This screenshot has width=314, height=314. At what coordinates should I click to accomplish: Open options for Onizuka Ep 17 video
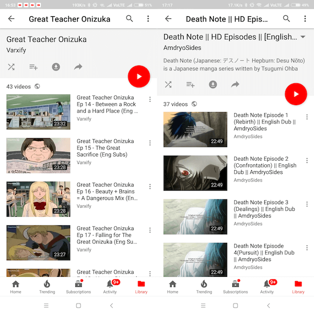coord(150,230)
